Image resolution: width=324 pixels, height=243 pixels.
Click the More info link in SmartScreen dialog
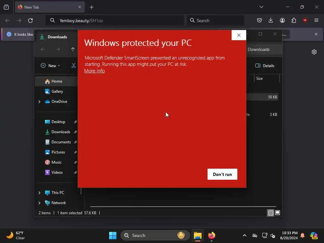pyautogui.click(x=94, y=71)
